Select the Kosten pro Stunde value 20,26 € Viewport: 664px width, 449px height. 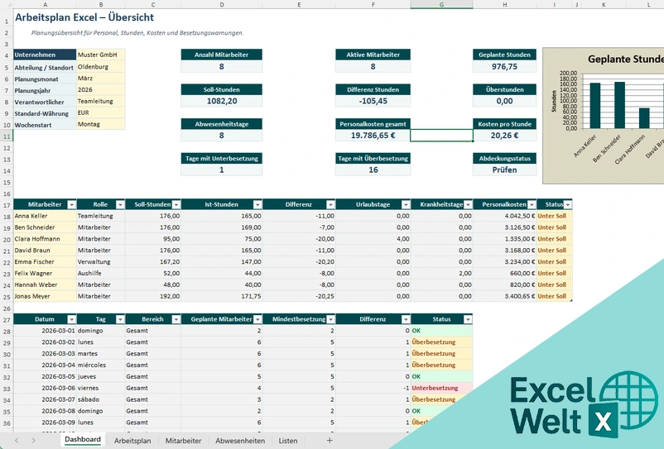(x=504, y=136)
